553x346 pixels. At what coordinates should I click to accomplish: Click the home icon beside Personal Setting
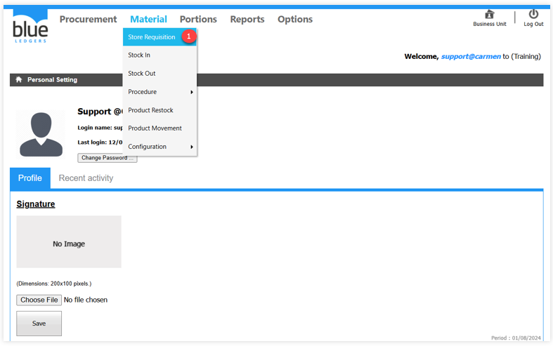click(x=19, y=80)
